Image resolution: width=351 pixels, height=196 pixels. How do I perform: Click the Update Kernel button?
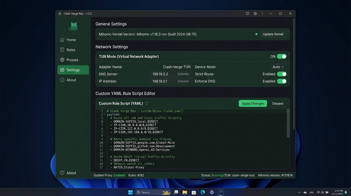pyautogui.click(x=273, y=34)
